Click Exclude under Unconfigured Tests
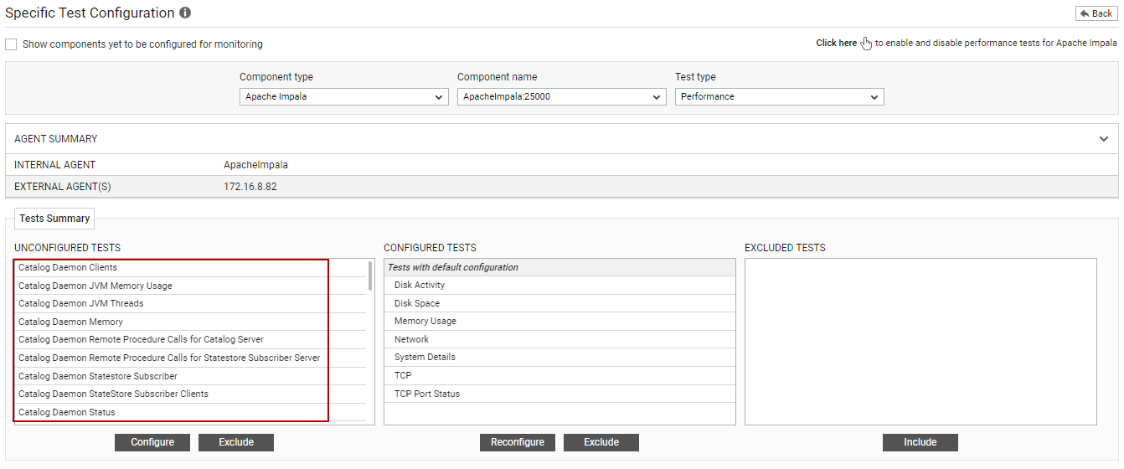This screenshot has height=469, width=1124. [236, 442]
